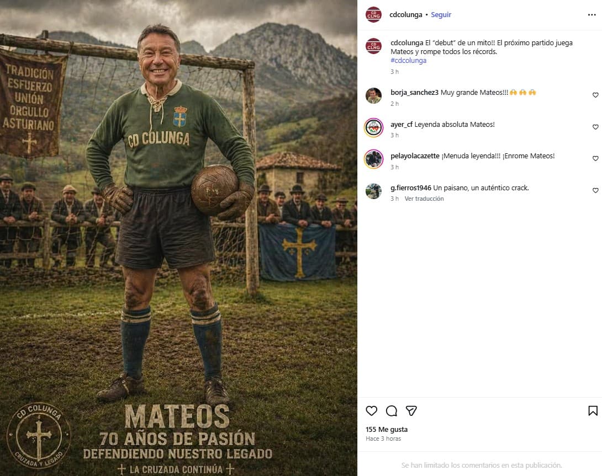Open ayer_cf's profile avatar
This screenshot has width=602, height=476.
tap(373, 127)
